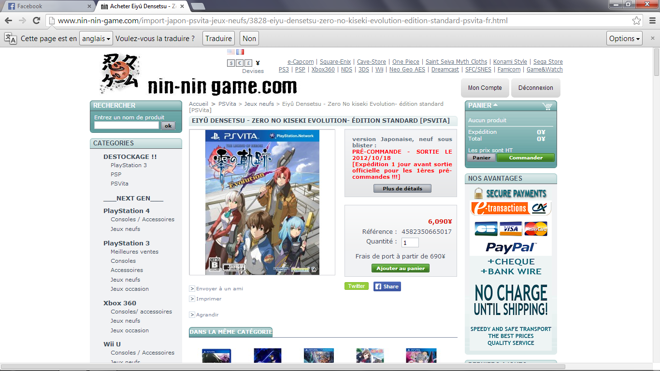The image size is (660, 371).
Task: Open Xbox 360 Jeux occasion
Action: (129, 330)
